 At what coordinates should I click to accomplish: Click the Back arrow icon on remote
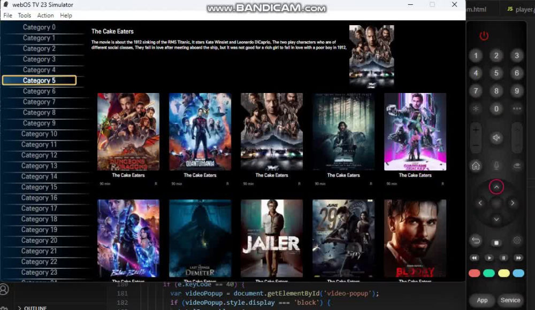coord(476,241)
